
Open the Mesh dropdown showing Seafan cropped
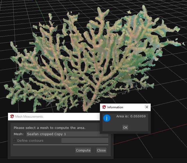[x=67, y=134]
